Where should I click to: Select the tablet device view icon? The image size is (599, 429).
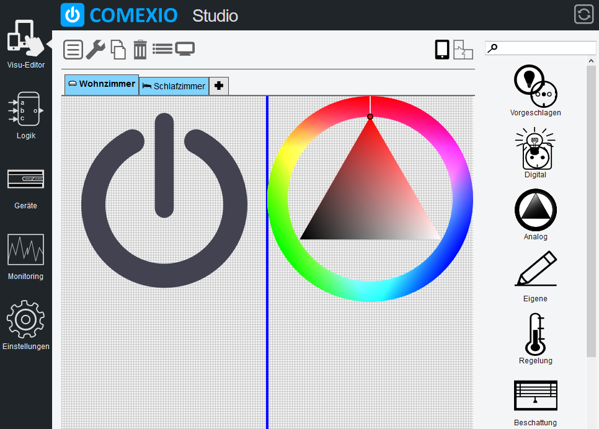tap(442, 50)
